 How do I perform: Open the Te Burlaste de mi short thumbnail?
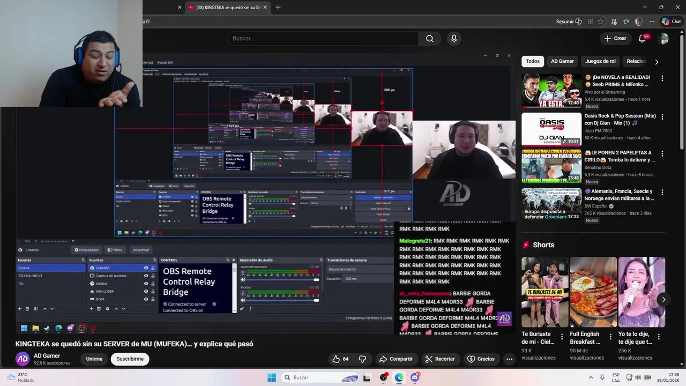click(545, 292)
